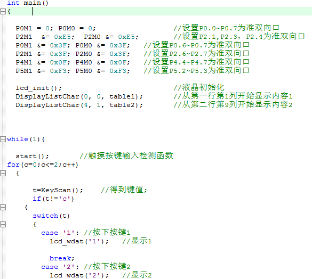Viewport: 312px width, 279px height.
Task: Click comment '//显示1'
Action: pos(137,241)
